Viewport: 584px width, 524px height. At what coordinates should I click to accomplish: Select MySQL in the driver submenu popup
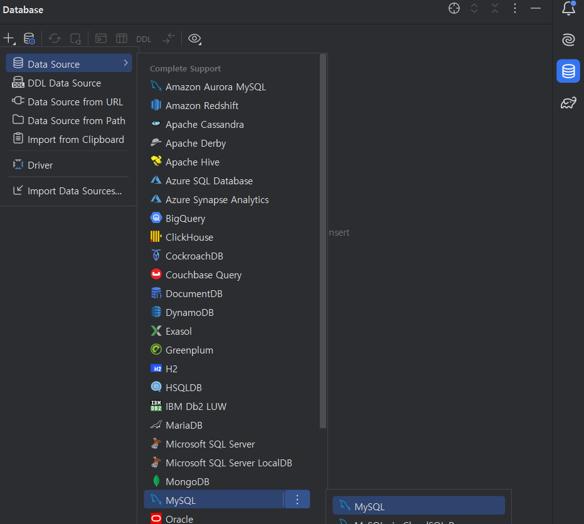point(418,506)
